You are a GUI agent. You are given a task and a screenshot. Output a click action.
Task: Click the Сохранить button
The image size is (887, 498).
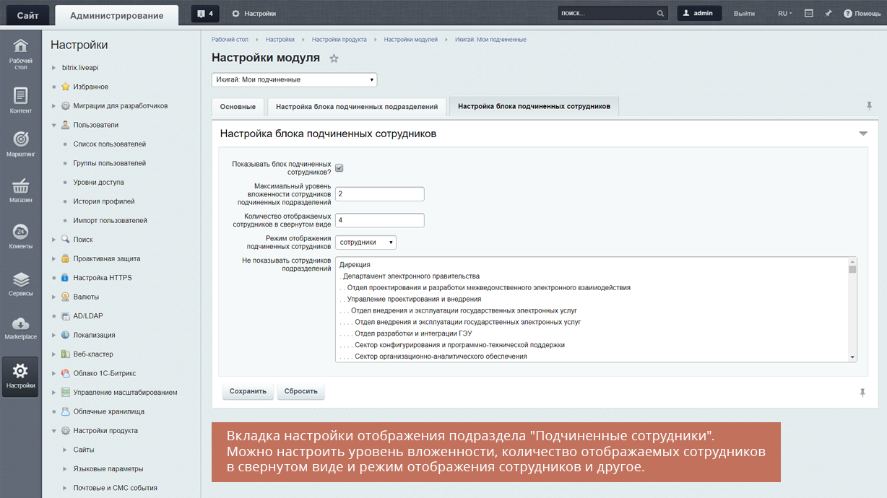click(248, 391)
